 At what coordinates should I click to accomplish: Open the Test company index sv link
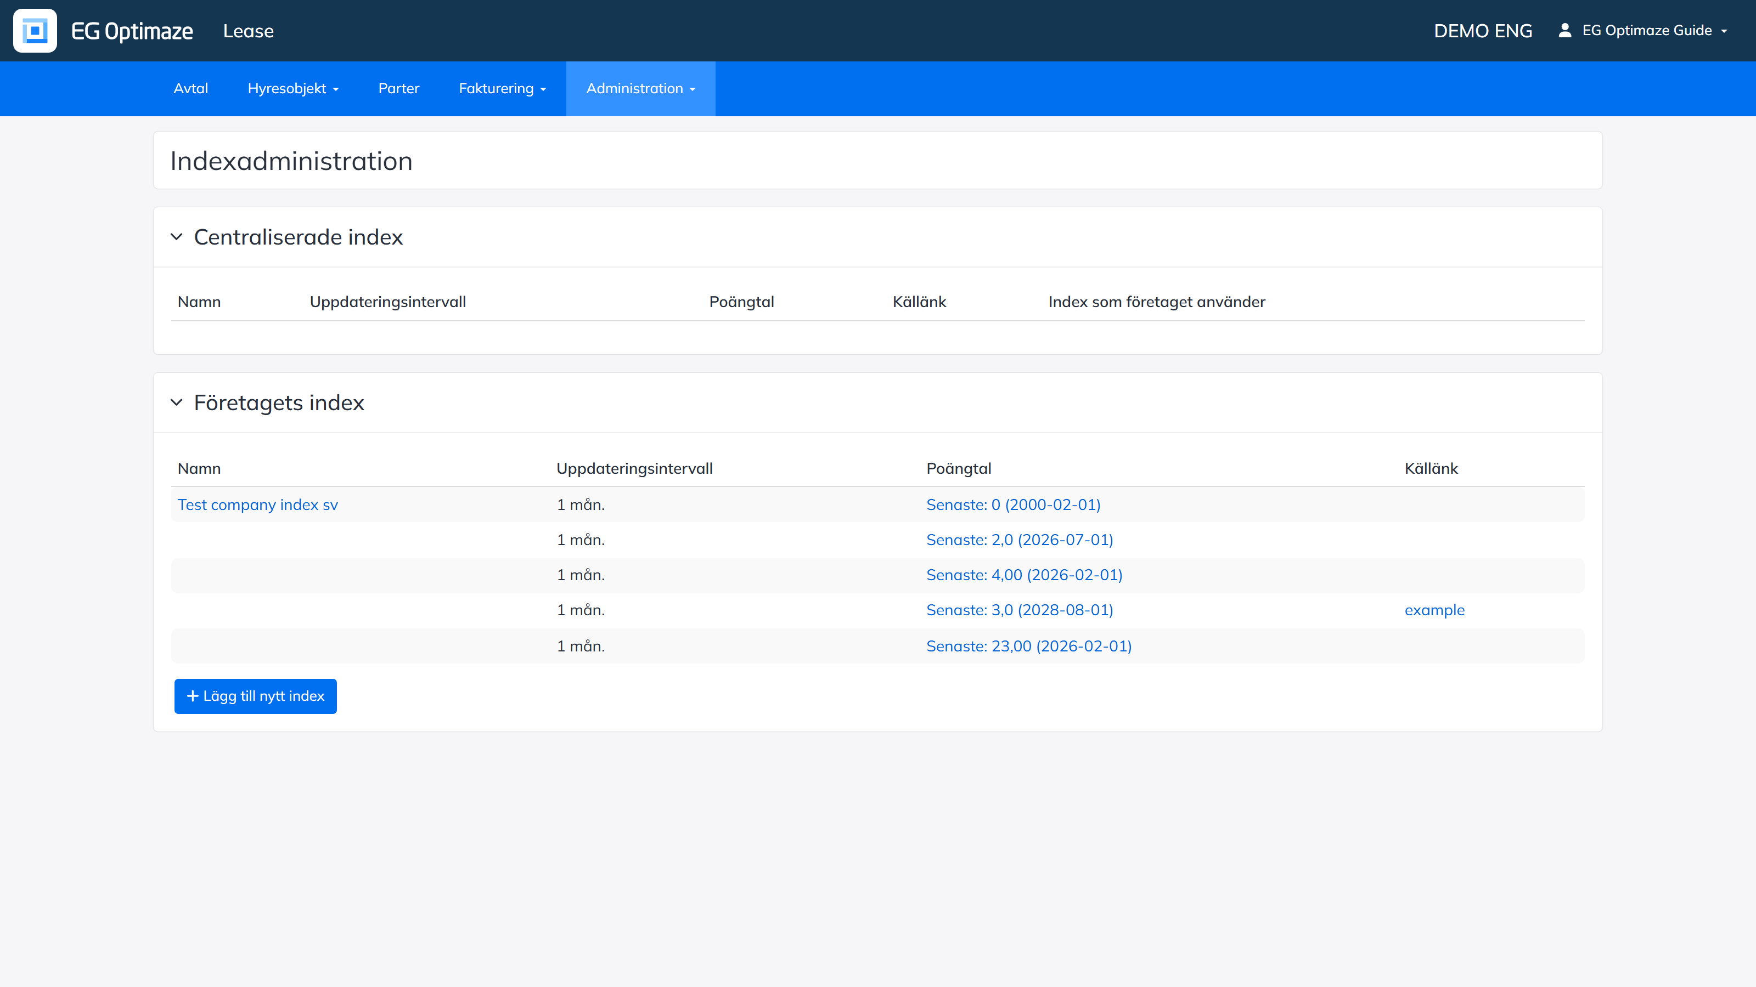(x=258, y=504)
